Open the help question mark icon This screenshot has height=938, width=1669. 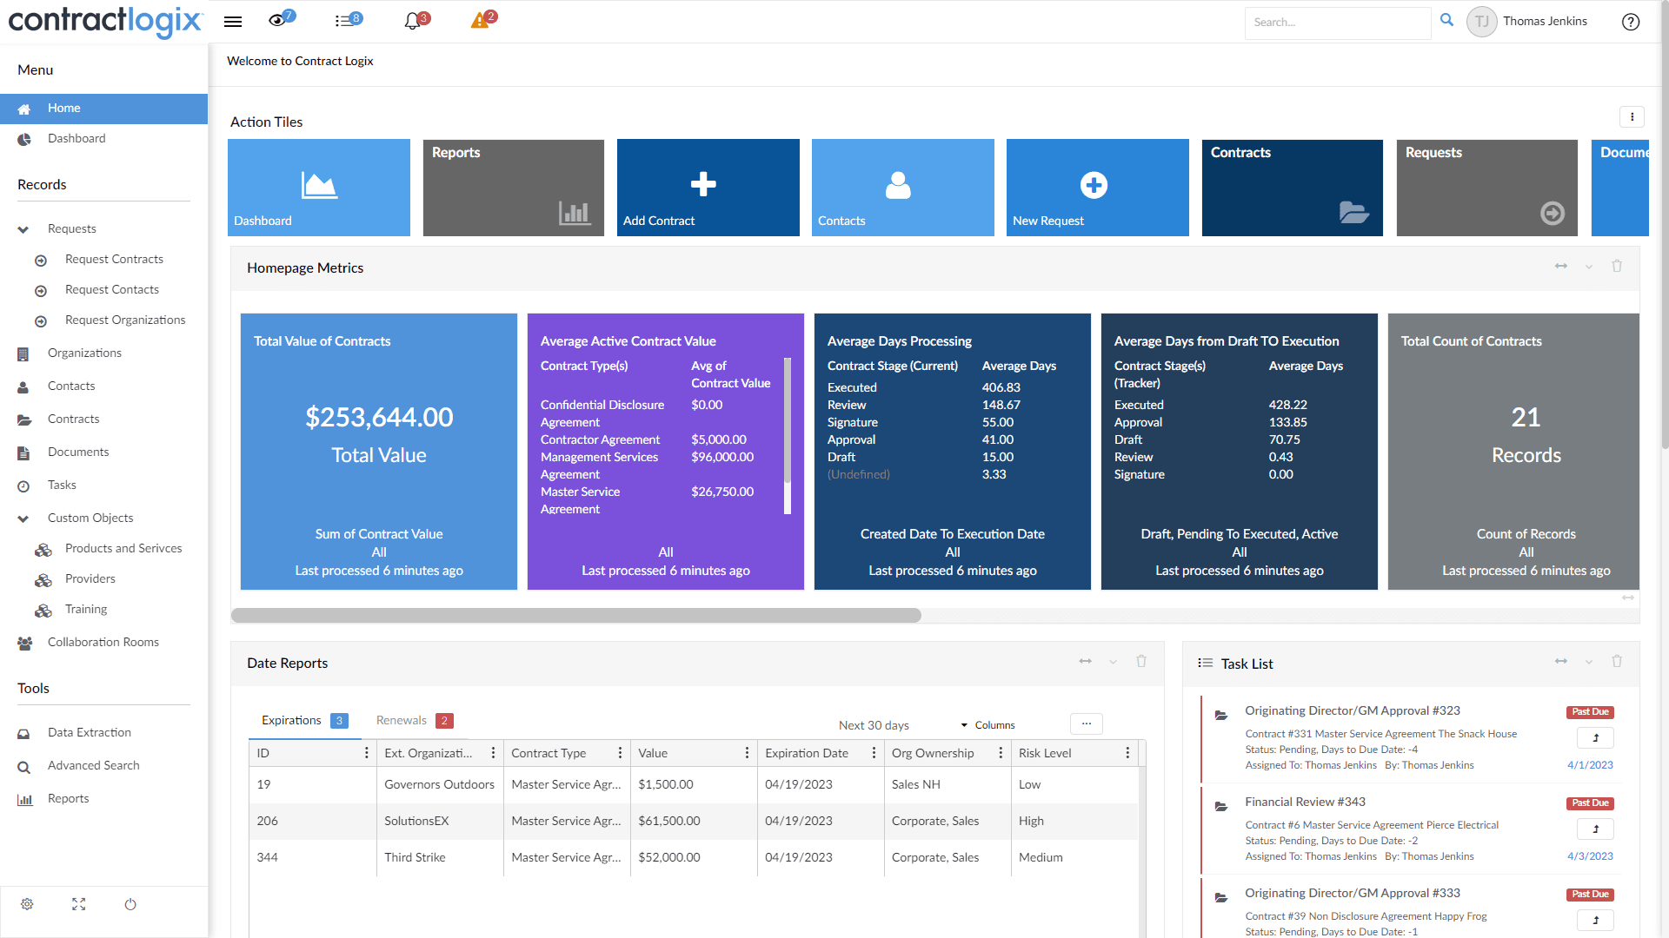click(x=1631, y=23)
